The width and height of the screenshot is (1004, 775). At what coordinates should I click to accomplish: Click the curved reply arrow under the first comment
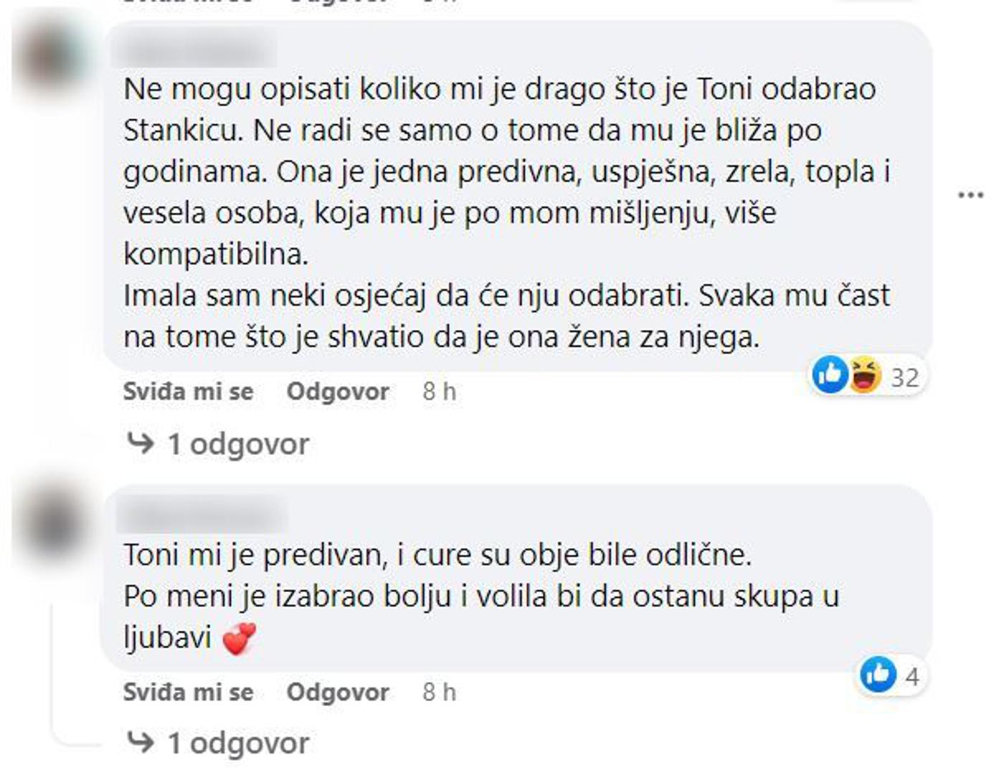[x=141, y=443]
